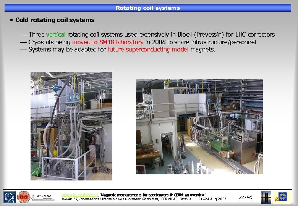Image resolution: width=298 pixels, height=206 pixels.
Task: Click the 'Rotating coil systems' title bar
Action: click(x=148, y=8)
